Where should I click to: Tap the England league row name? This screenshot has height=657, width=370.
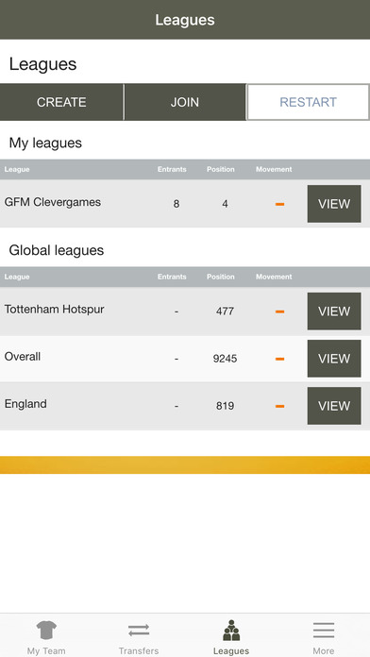click(25, 404)
